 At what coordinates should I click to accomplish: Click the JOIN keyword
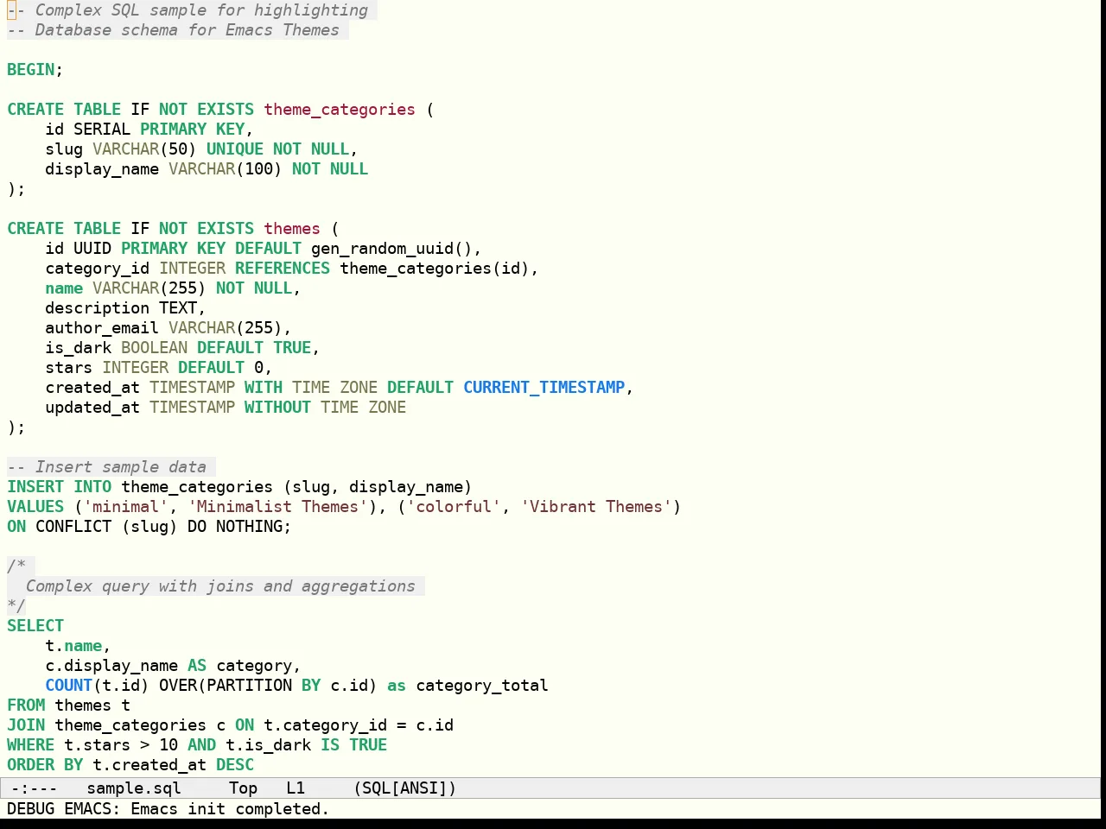click(26, 725)
